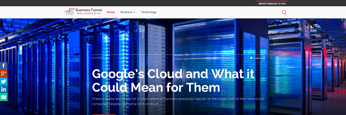Click the '1 min read' text
Image resolution: width=346 pixels, height=115 pixels.
[x=259, y=58]
